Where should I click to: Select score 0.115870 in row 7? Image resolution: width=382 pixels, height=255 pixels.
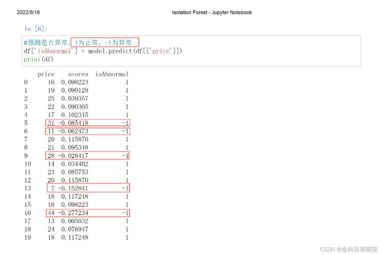[x=75, y=140]
